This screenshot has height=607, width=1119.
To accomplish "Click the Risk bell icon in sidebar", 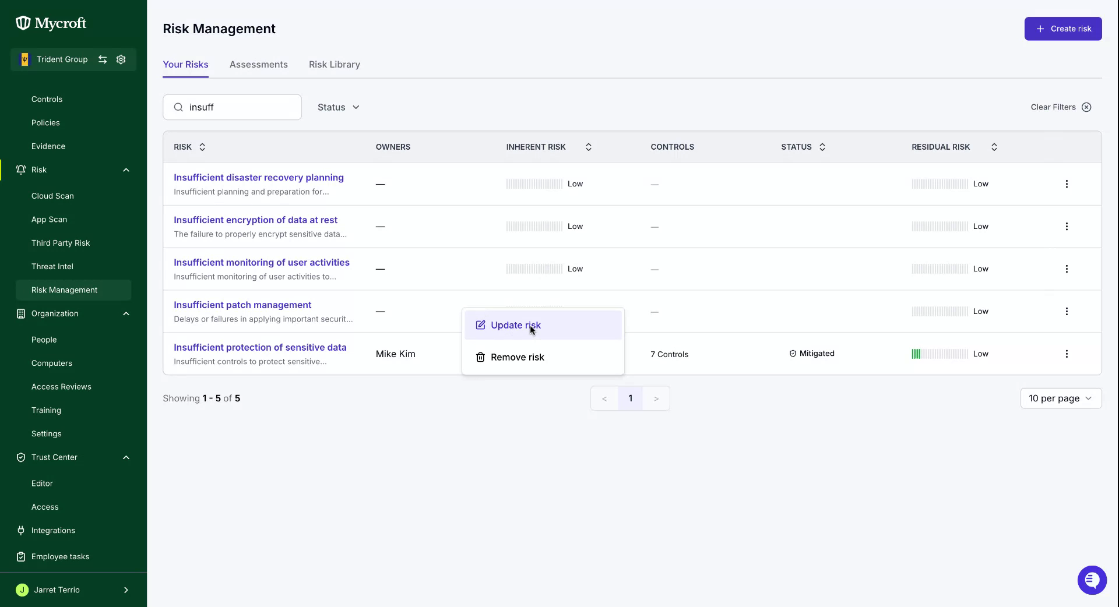I will point(21,170).
